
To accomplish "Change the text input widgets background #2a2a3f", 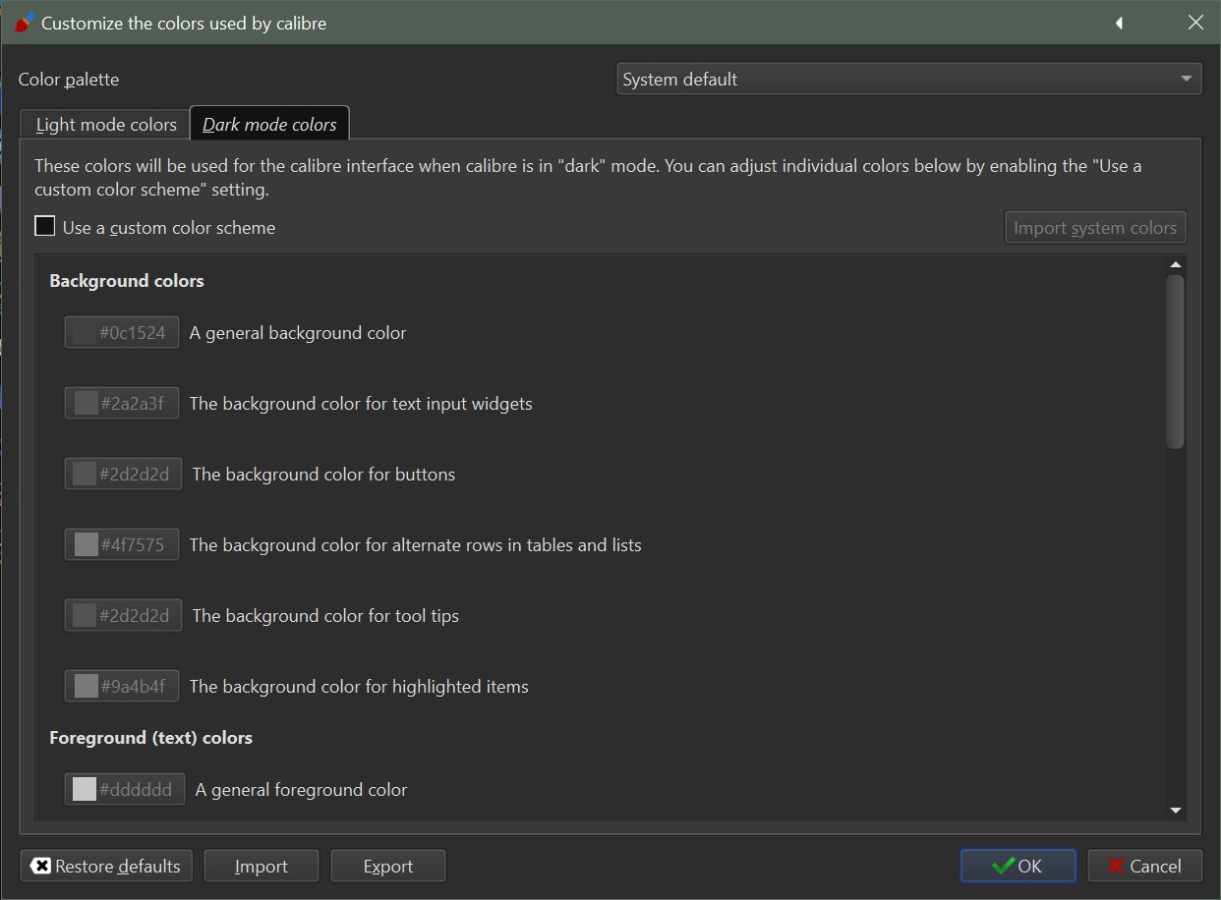I will tap(122, 403).
